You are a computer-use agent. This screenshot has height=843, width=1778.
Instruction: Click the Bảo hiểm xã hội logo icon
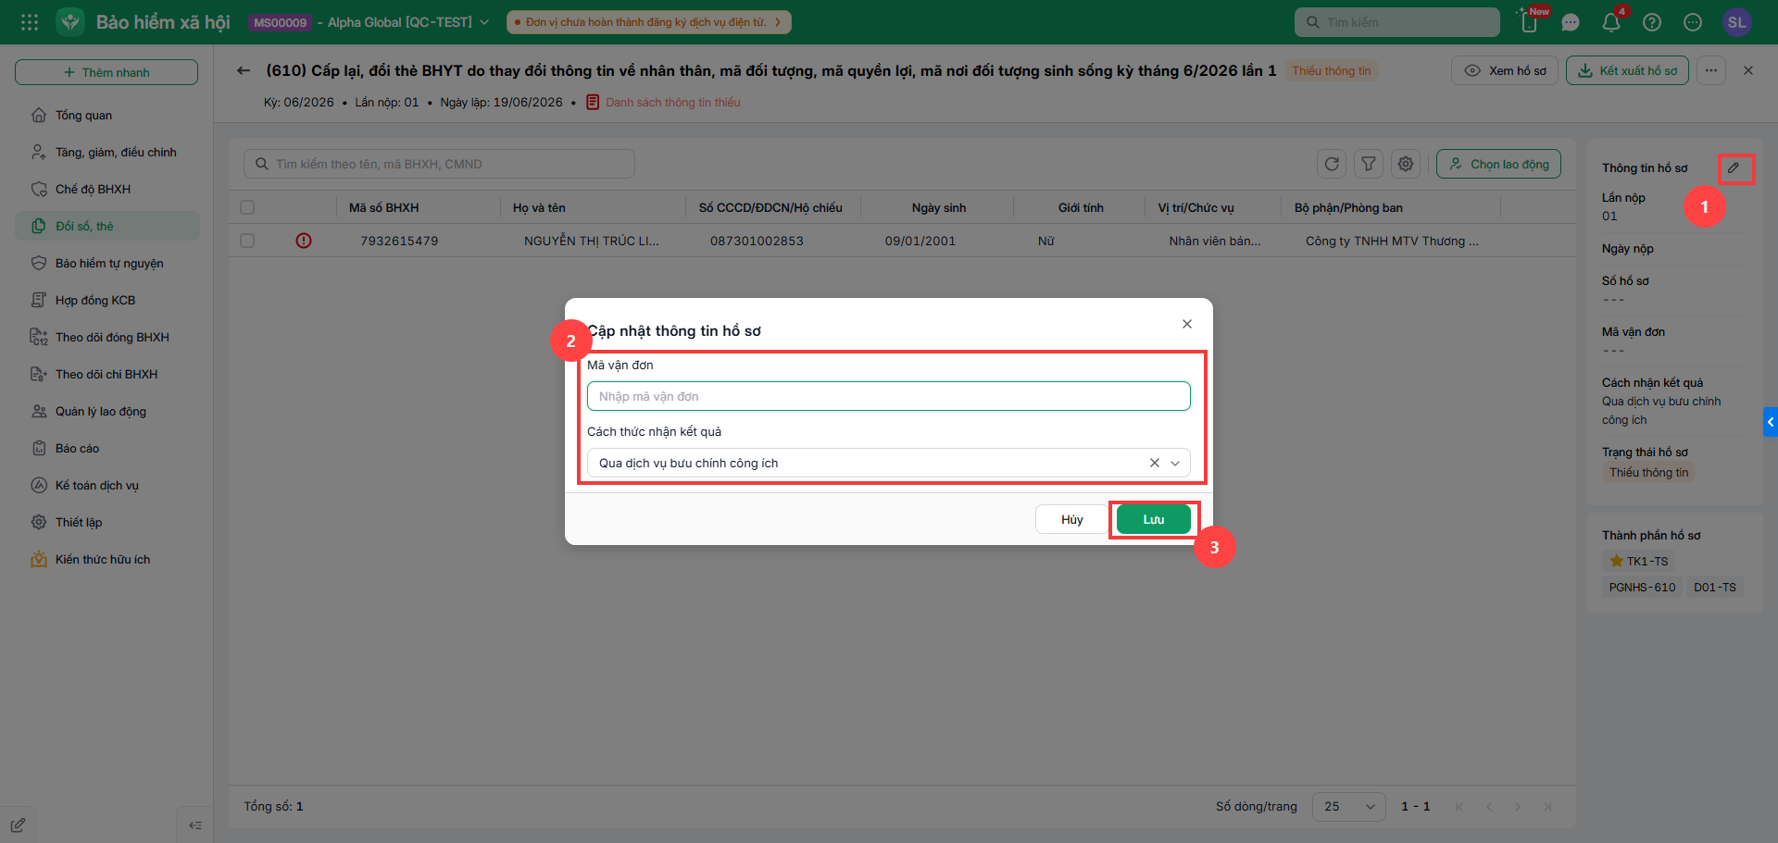pyautogui.click(x=70, y=22)
